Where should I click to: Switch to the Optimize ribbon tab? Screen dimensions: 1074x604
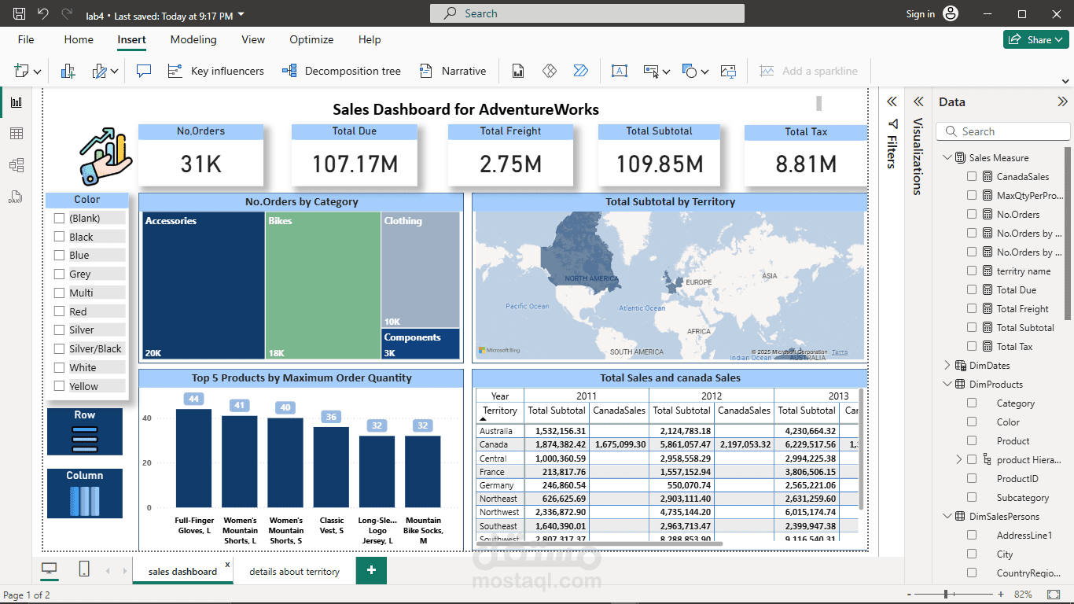(x=311, y=39)
